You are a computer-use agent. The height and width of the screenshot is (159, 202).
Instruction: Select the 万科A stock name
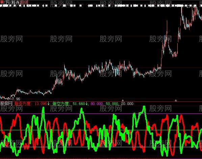pyautogui.click(x=12, y=3)
